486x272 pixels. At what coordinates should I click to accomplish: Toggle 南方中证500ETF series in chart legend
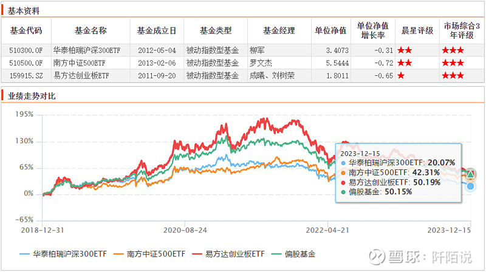click(149, 254)
